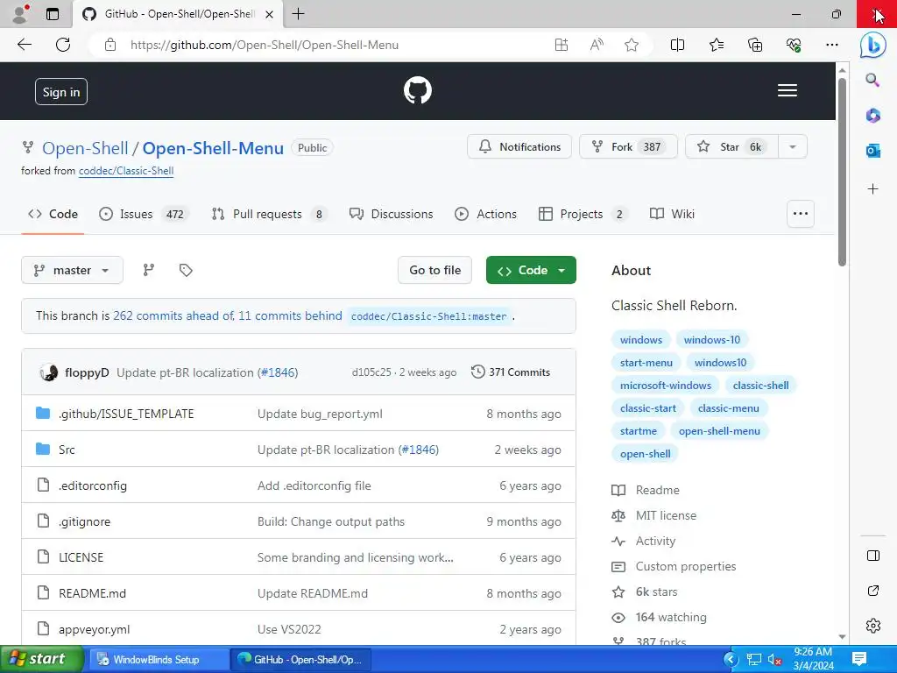897x673 pixels.
Task: Click the windows-10 topic tag
Action: click(x=711, y=340)
